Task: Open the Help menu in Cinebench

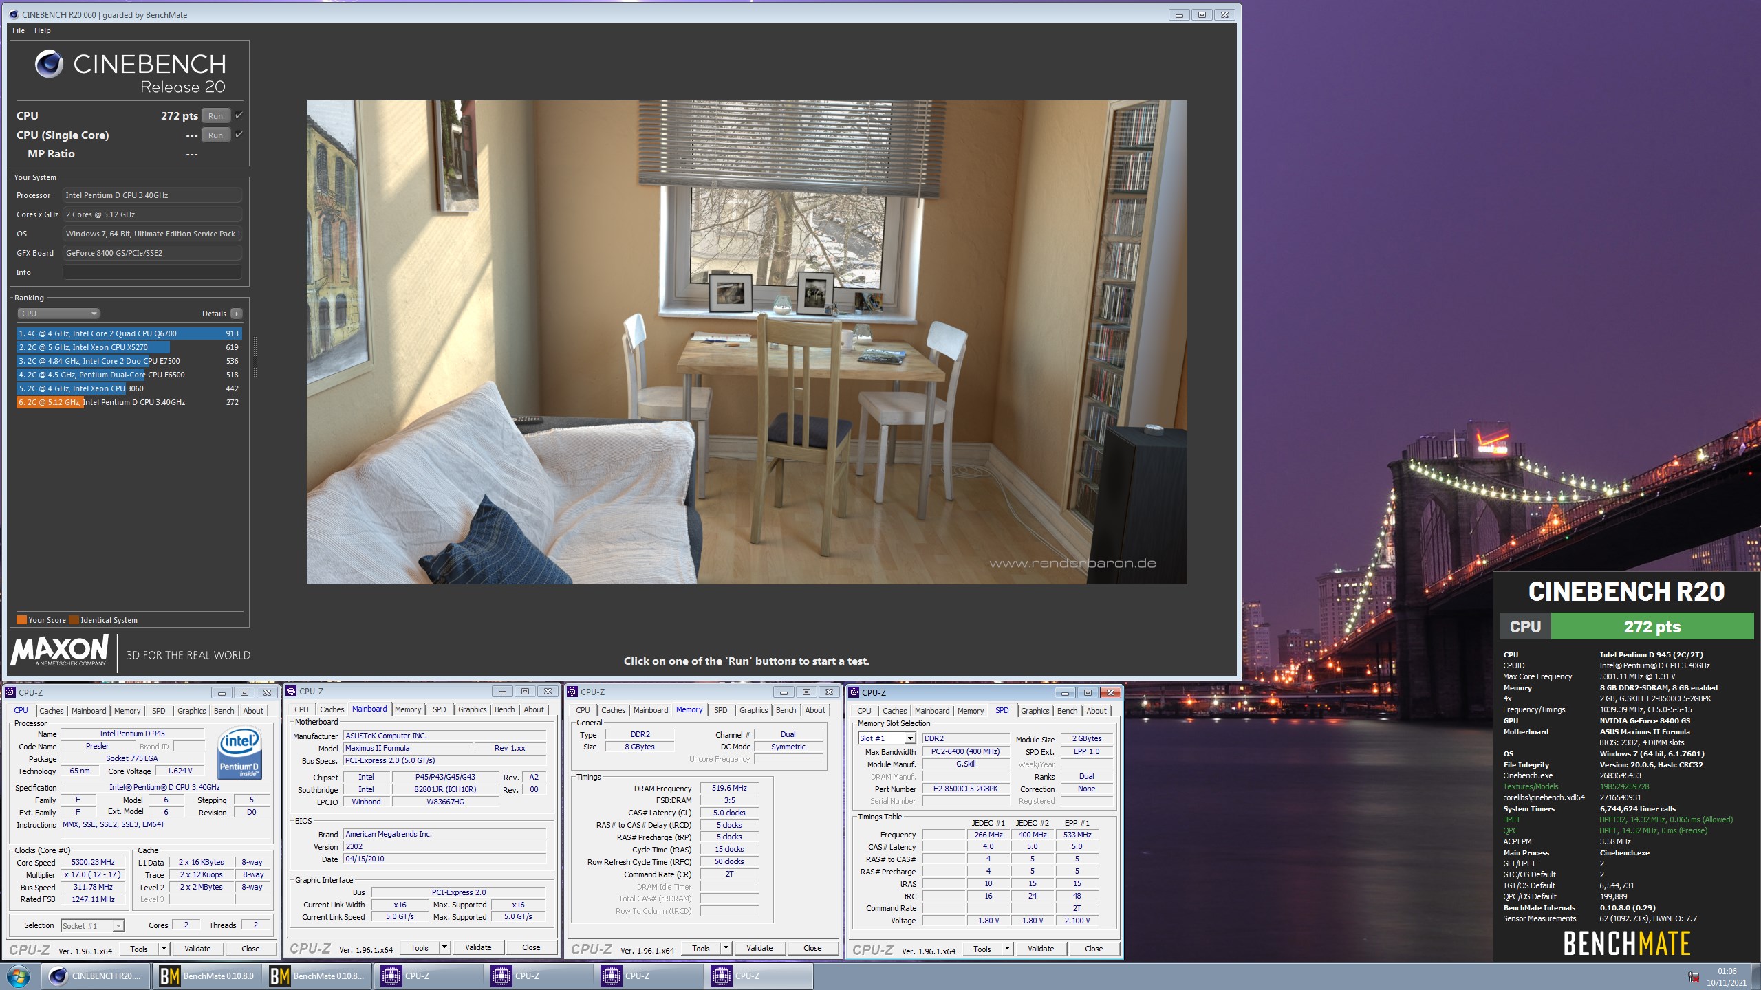Action: (x=43, y=30)
